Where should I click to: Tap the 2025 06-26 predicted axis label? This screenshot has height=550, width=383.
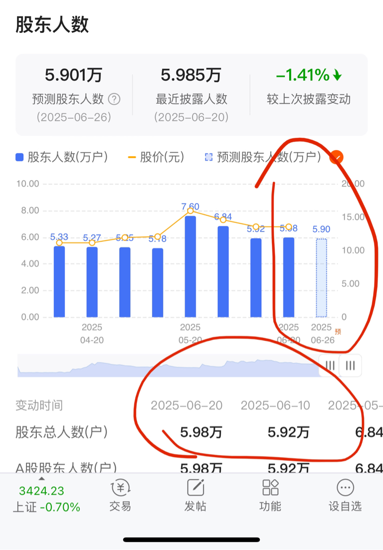[322, 333]
